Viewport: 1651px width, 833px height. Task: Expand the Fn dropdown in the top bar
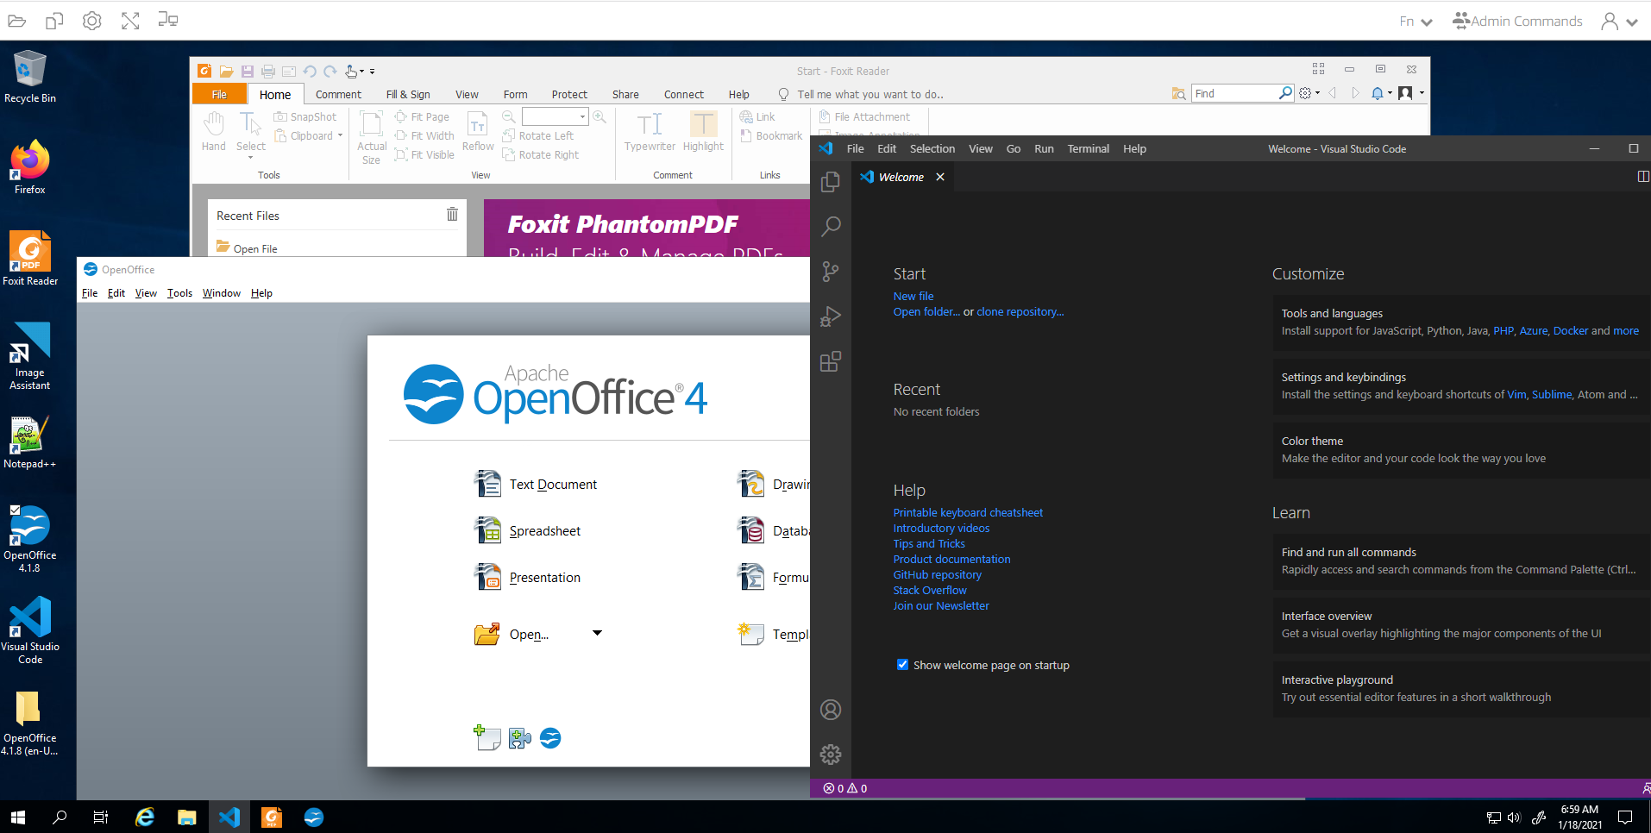point(1427,20)
